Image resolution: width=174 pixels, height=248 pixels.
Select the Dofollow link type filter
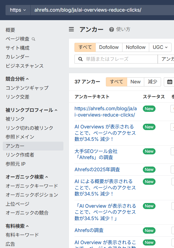point(109,47)
